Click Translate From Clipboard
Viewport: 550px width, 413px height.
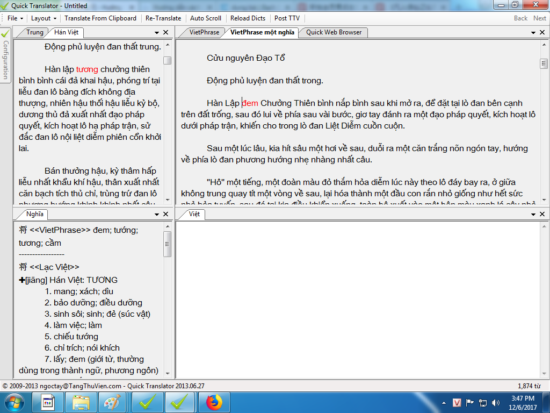pos(100,18)
